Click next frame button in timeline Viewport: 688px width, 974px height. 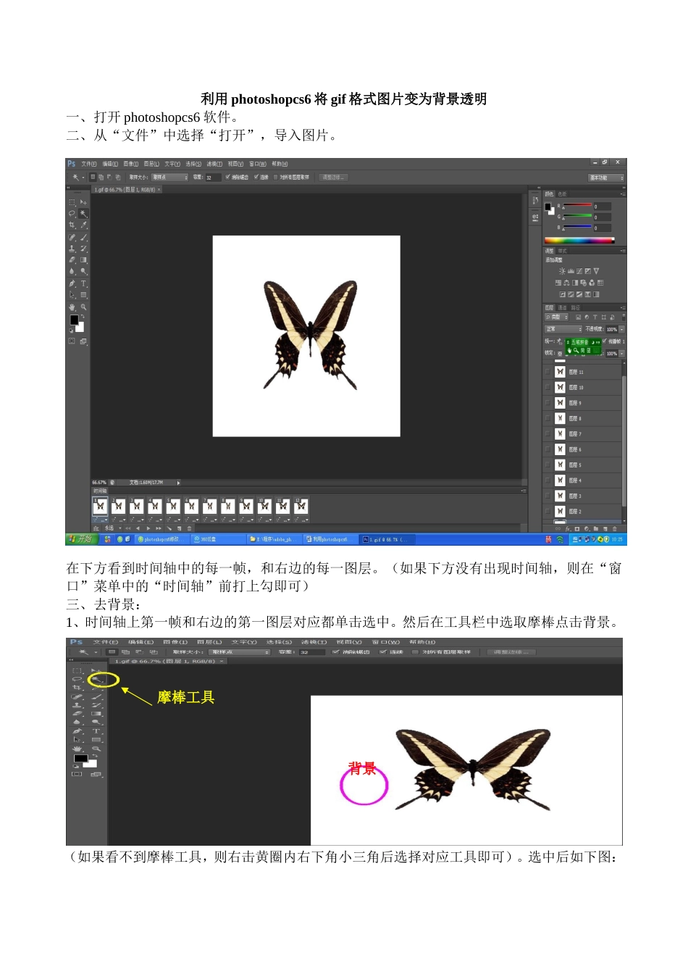(159, 528)
